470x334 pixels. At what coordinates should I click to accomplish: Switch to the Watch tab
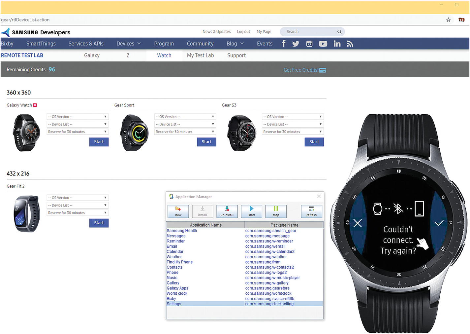(x=164, y=56)
